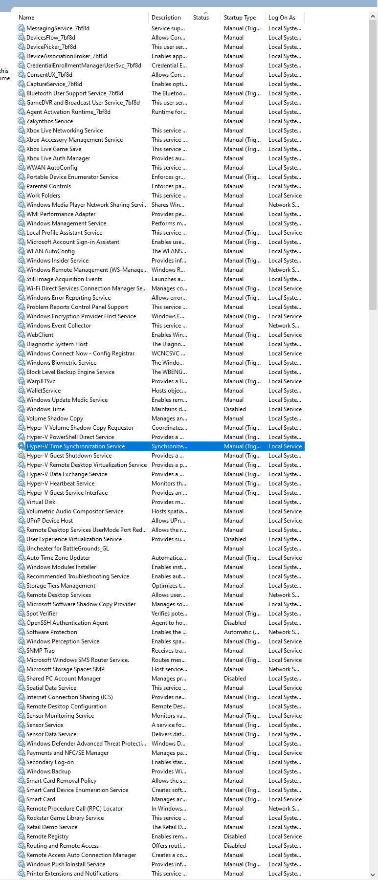378x880 pixels.
Task: Click the Software Protection gear icon
Action: coord(22,632)
